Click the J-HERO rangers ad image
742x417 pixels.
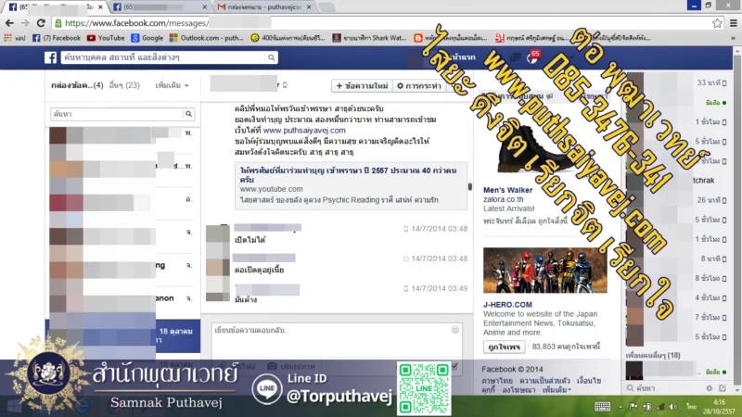pyautogui.click(x=545, y=270)
